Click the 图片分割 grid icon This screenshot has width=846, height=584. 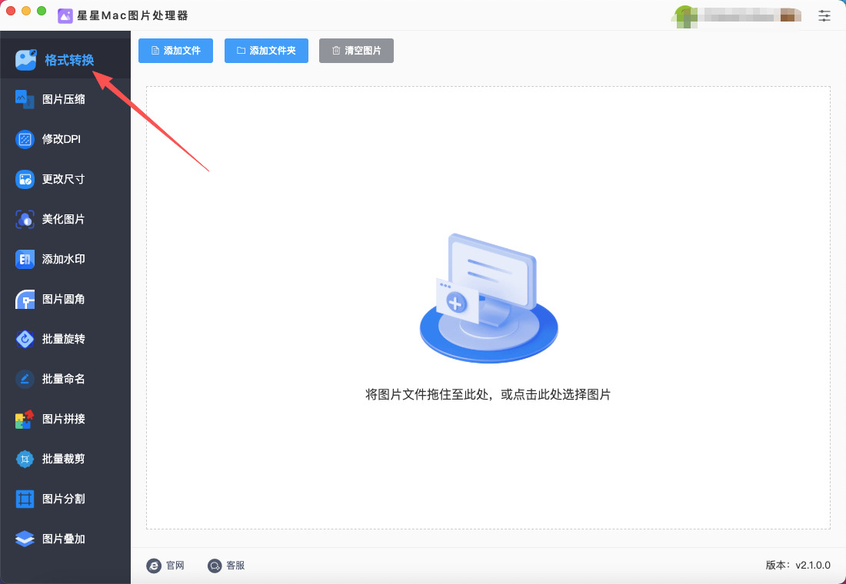[x=25, y=499]
